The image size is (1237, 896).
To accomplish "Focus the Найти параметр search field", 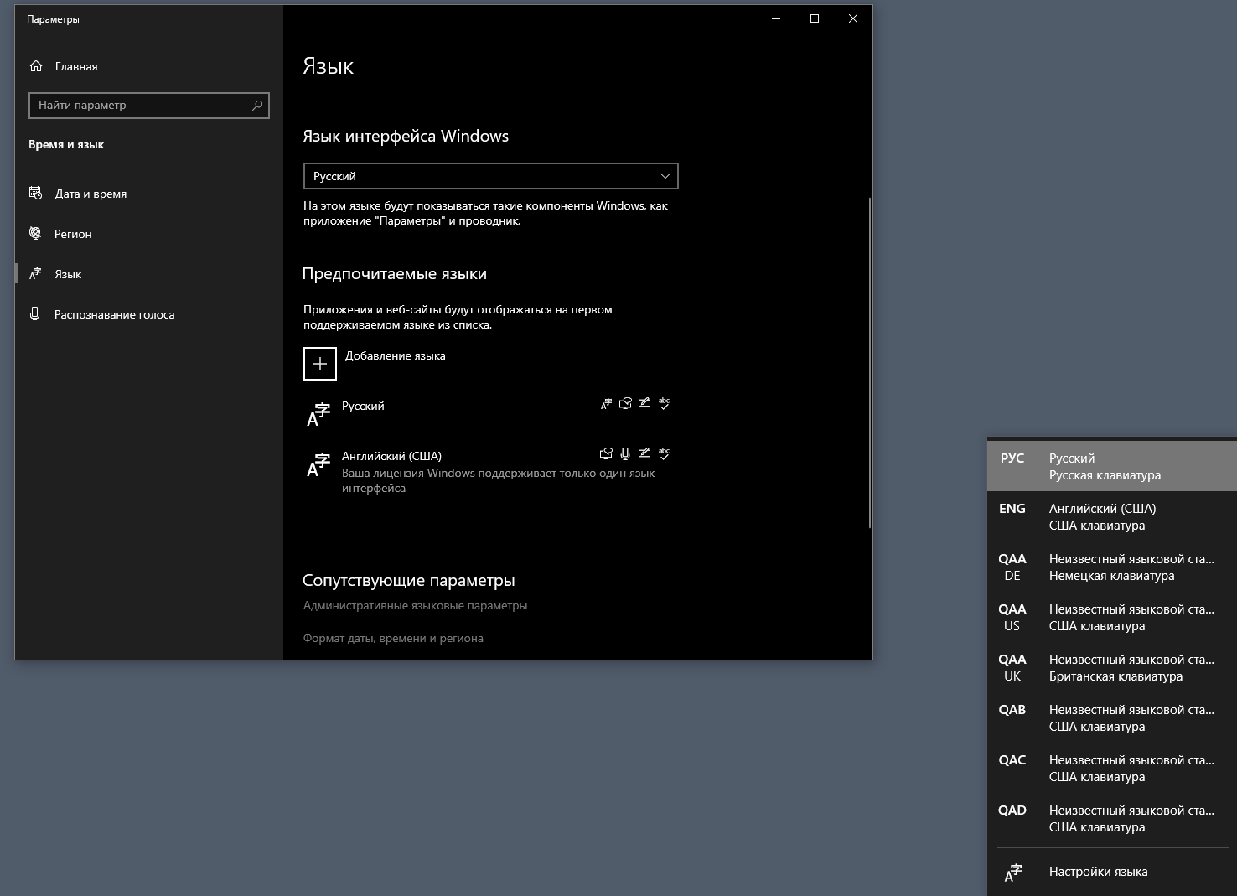I will (x=149, y=105).
